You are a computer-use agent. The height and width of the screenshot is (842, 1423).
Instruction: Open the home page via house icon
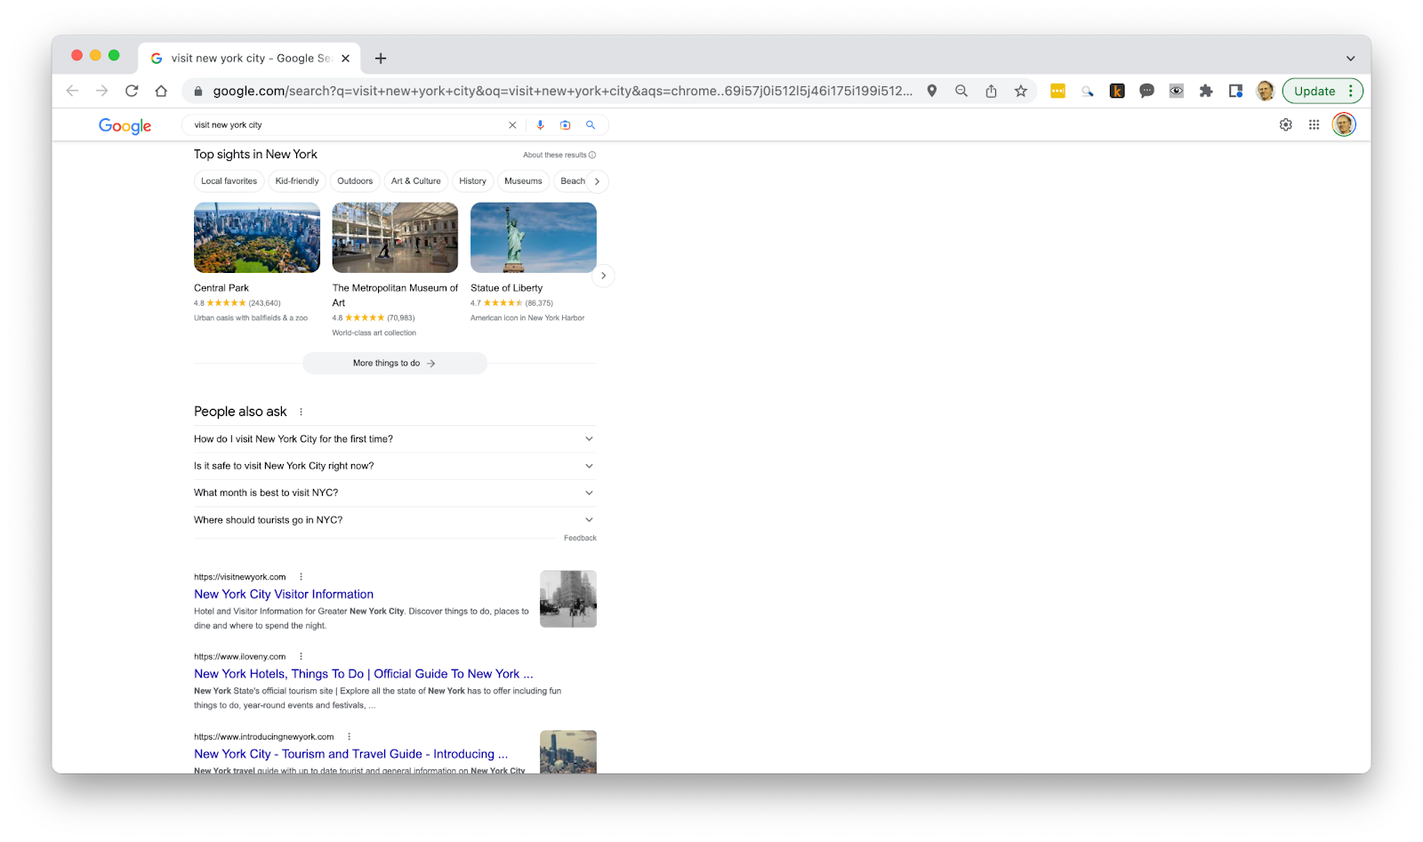pyautogui.click(x=161, y=91)
